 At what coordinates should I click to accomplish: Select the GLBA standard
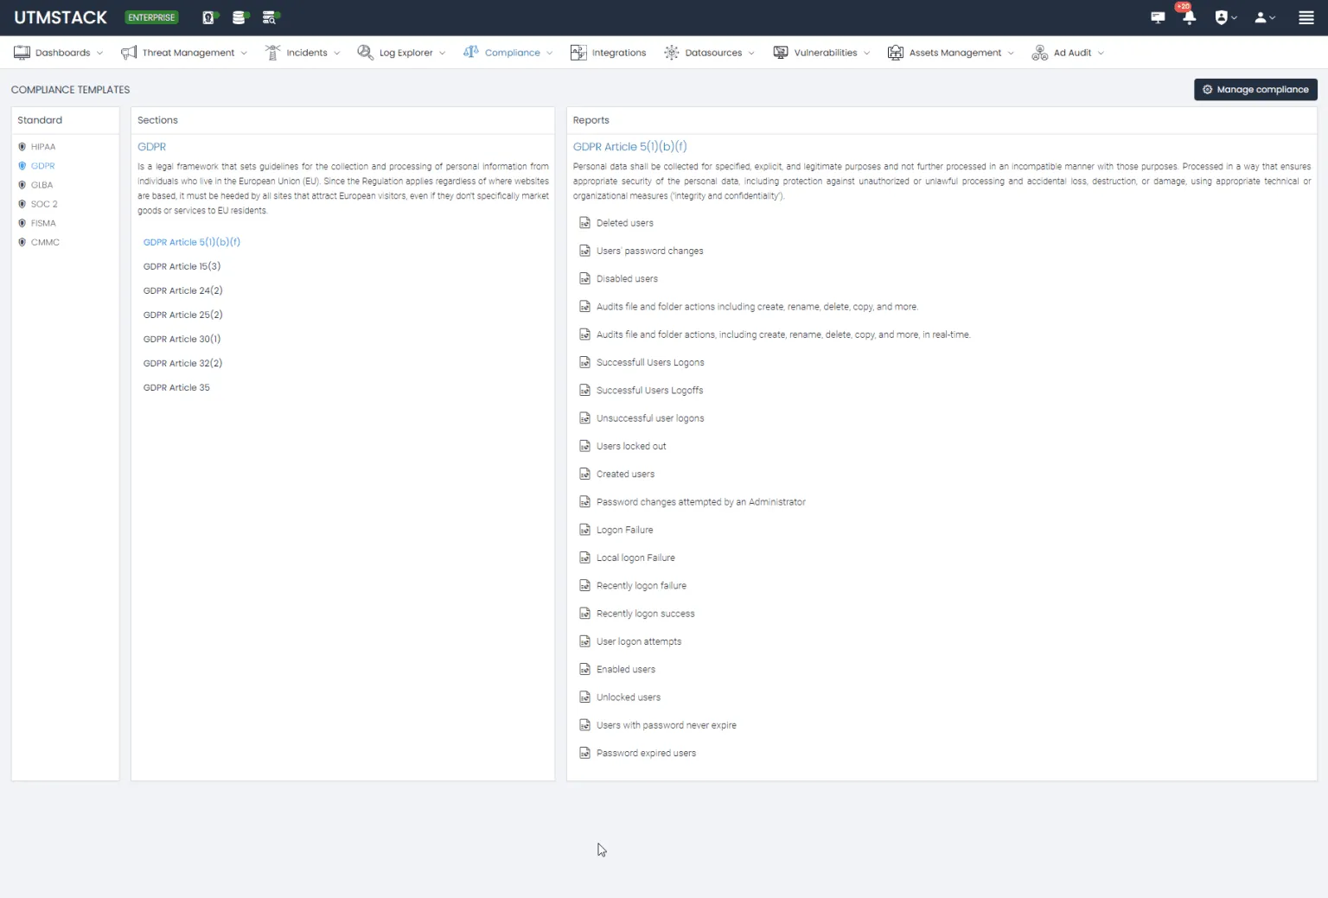[x=36, y=185]
